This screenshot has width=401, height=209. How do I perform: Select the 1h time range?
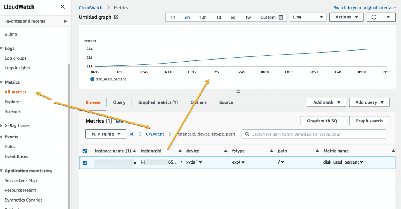tap(173, 17)
